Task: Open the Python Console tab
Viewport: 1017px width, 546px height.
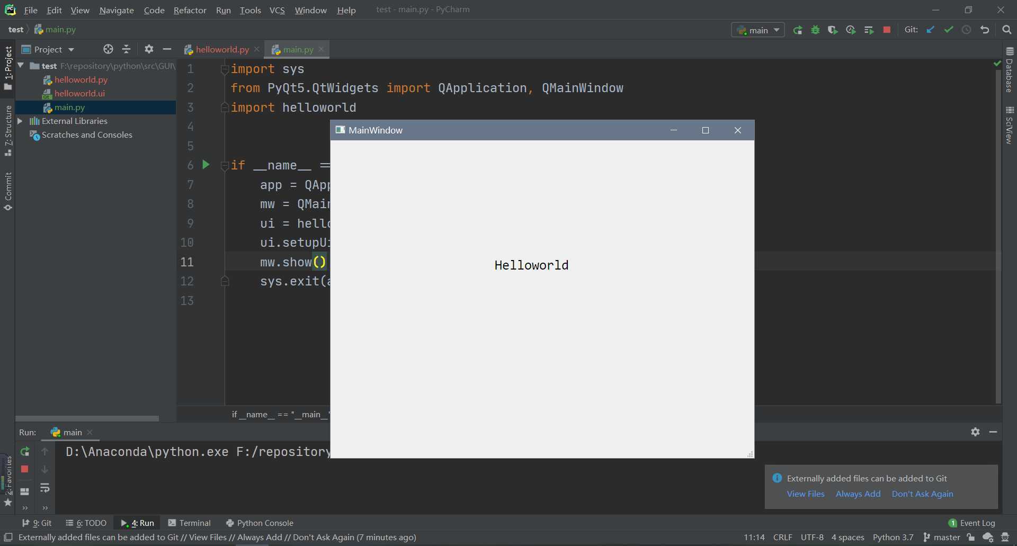Action: pos(260,523)
